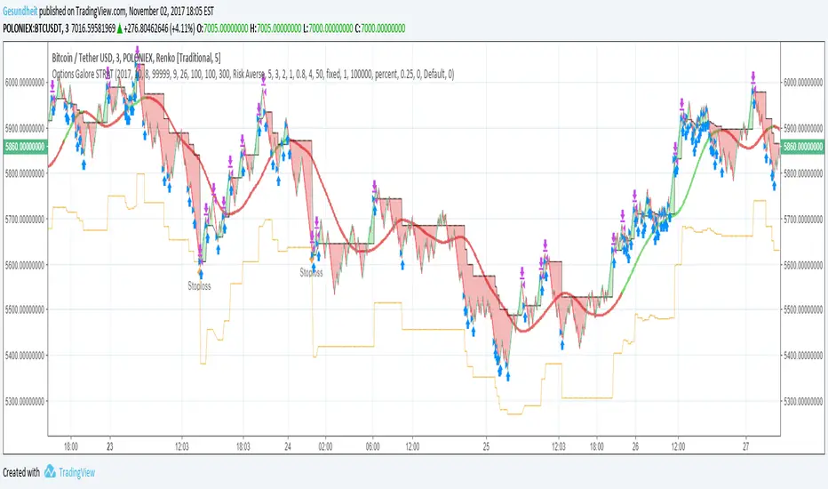The image size is (828, 489).
Task: Click the Bitcoin / Tether USD chart title
Action: [136, 58]
